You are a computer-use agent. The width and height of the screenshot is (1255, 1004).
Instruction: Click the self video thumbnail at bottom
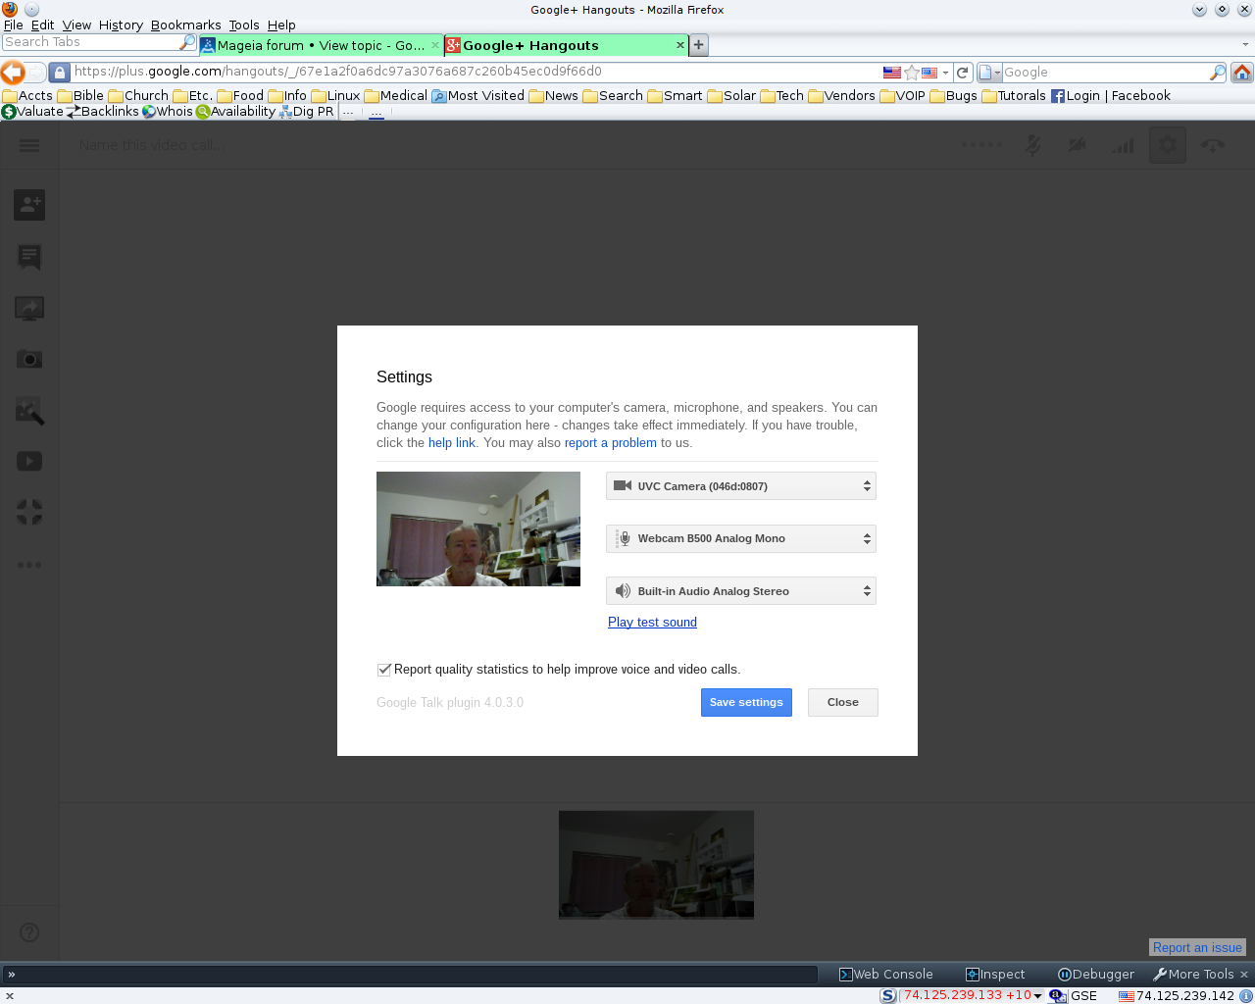pos(656,865)
